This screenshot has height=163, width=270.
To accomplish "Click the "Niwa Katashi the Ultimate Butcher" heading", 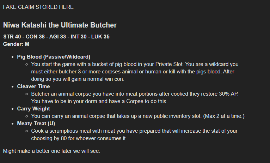I will [60, 25].
